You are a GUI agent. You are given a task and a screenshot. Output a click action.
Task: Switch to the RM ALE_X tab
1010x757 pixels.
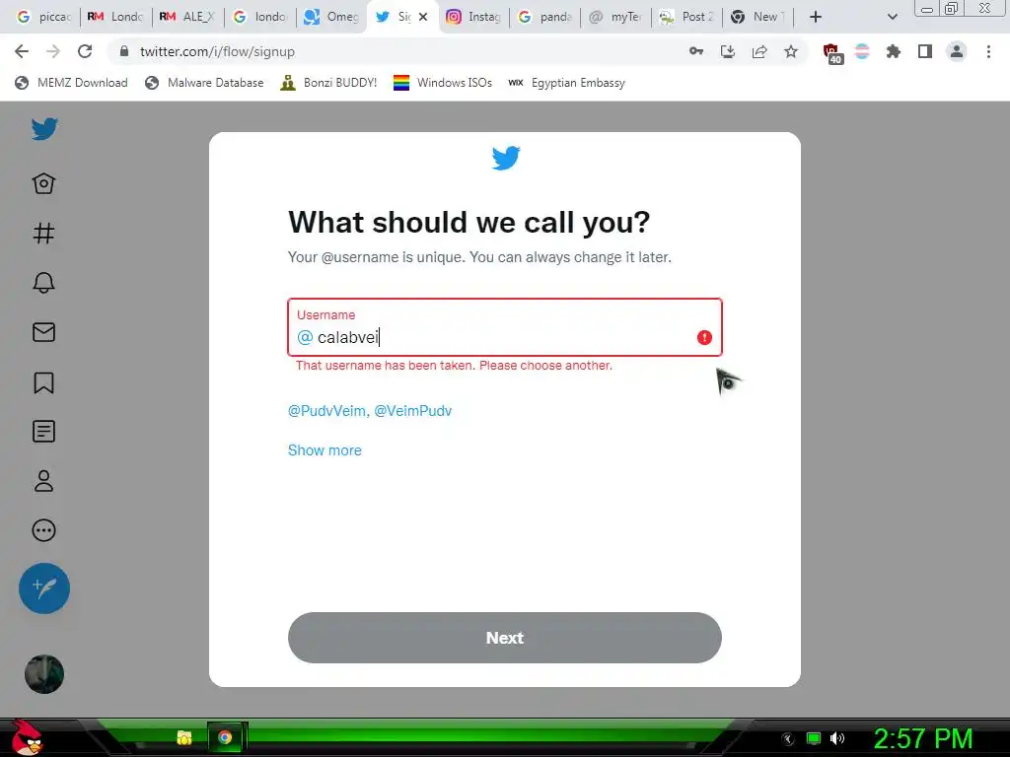(188, 17)
